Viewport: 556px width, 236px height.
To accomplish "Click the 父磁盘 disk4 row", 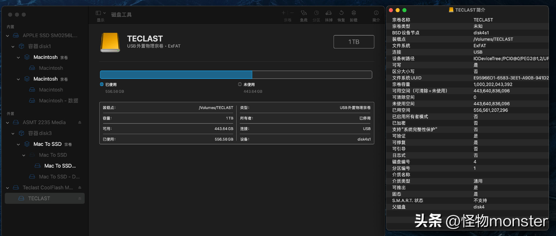I will coord(468,207).
